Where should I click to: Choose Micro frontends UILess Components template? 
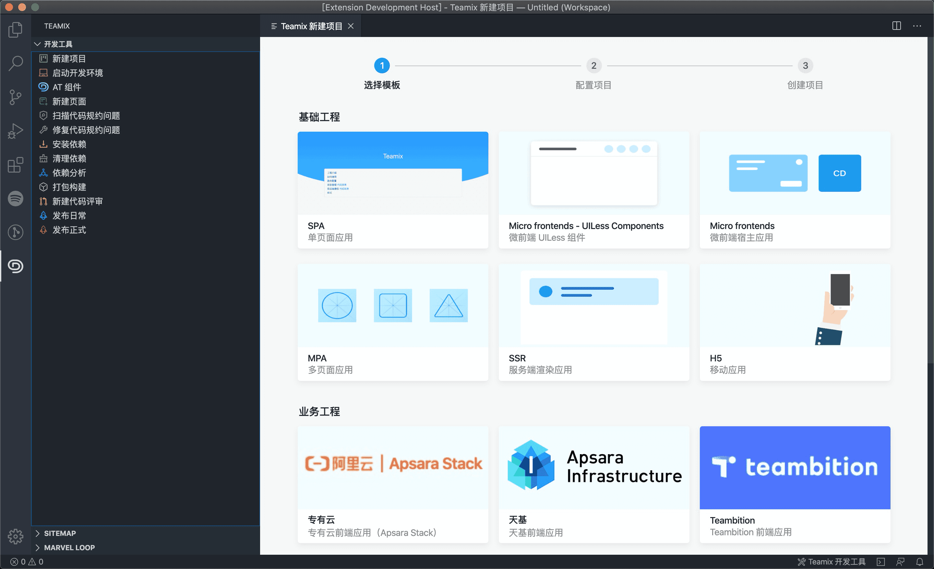593,190
